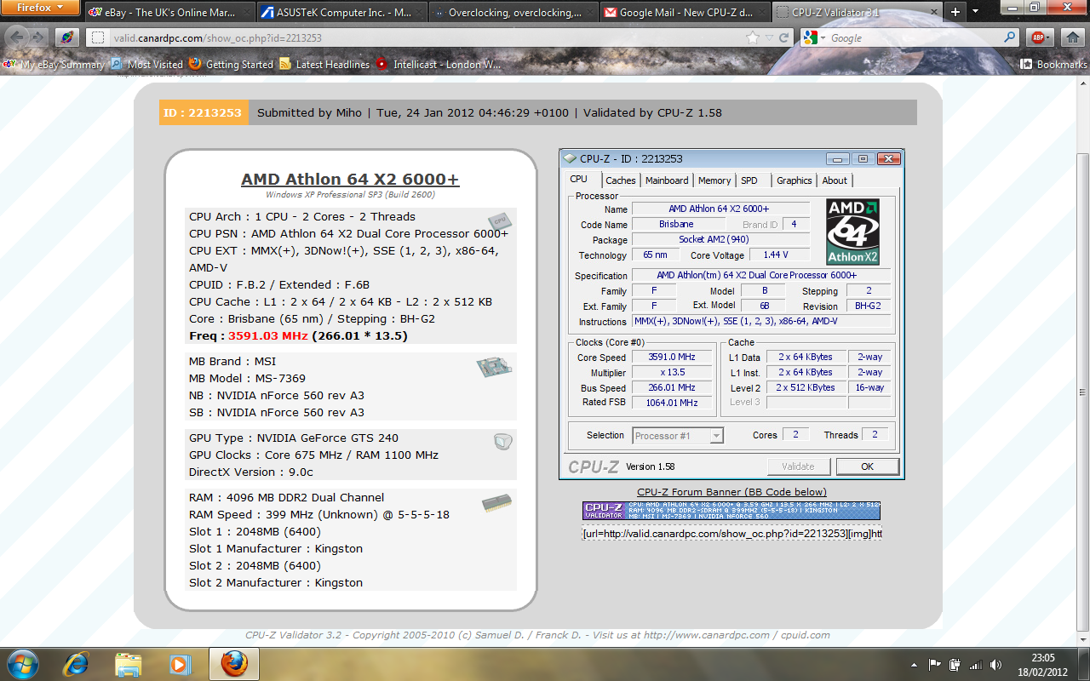Image resolution: width=1090 pixels, height=681 pixels.
Task: Select the About tab in CPU-Z
Action: pyautogui.click(x=835, y=180)
